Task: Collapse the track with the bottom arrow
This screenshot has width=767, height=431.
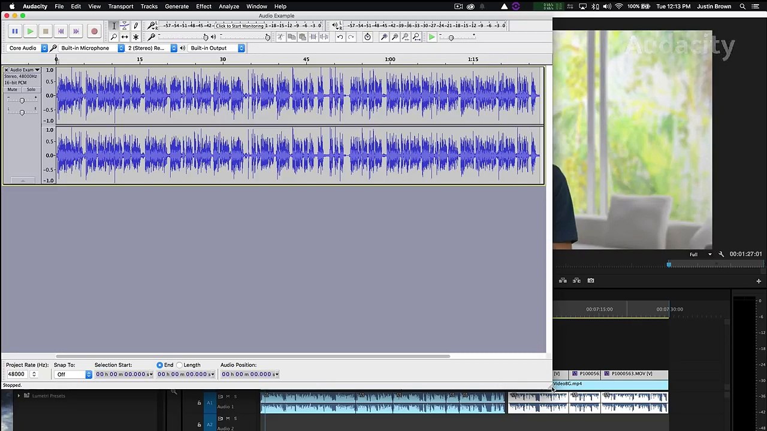Action: pyautogui.click(x=22, y=180)
